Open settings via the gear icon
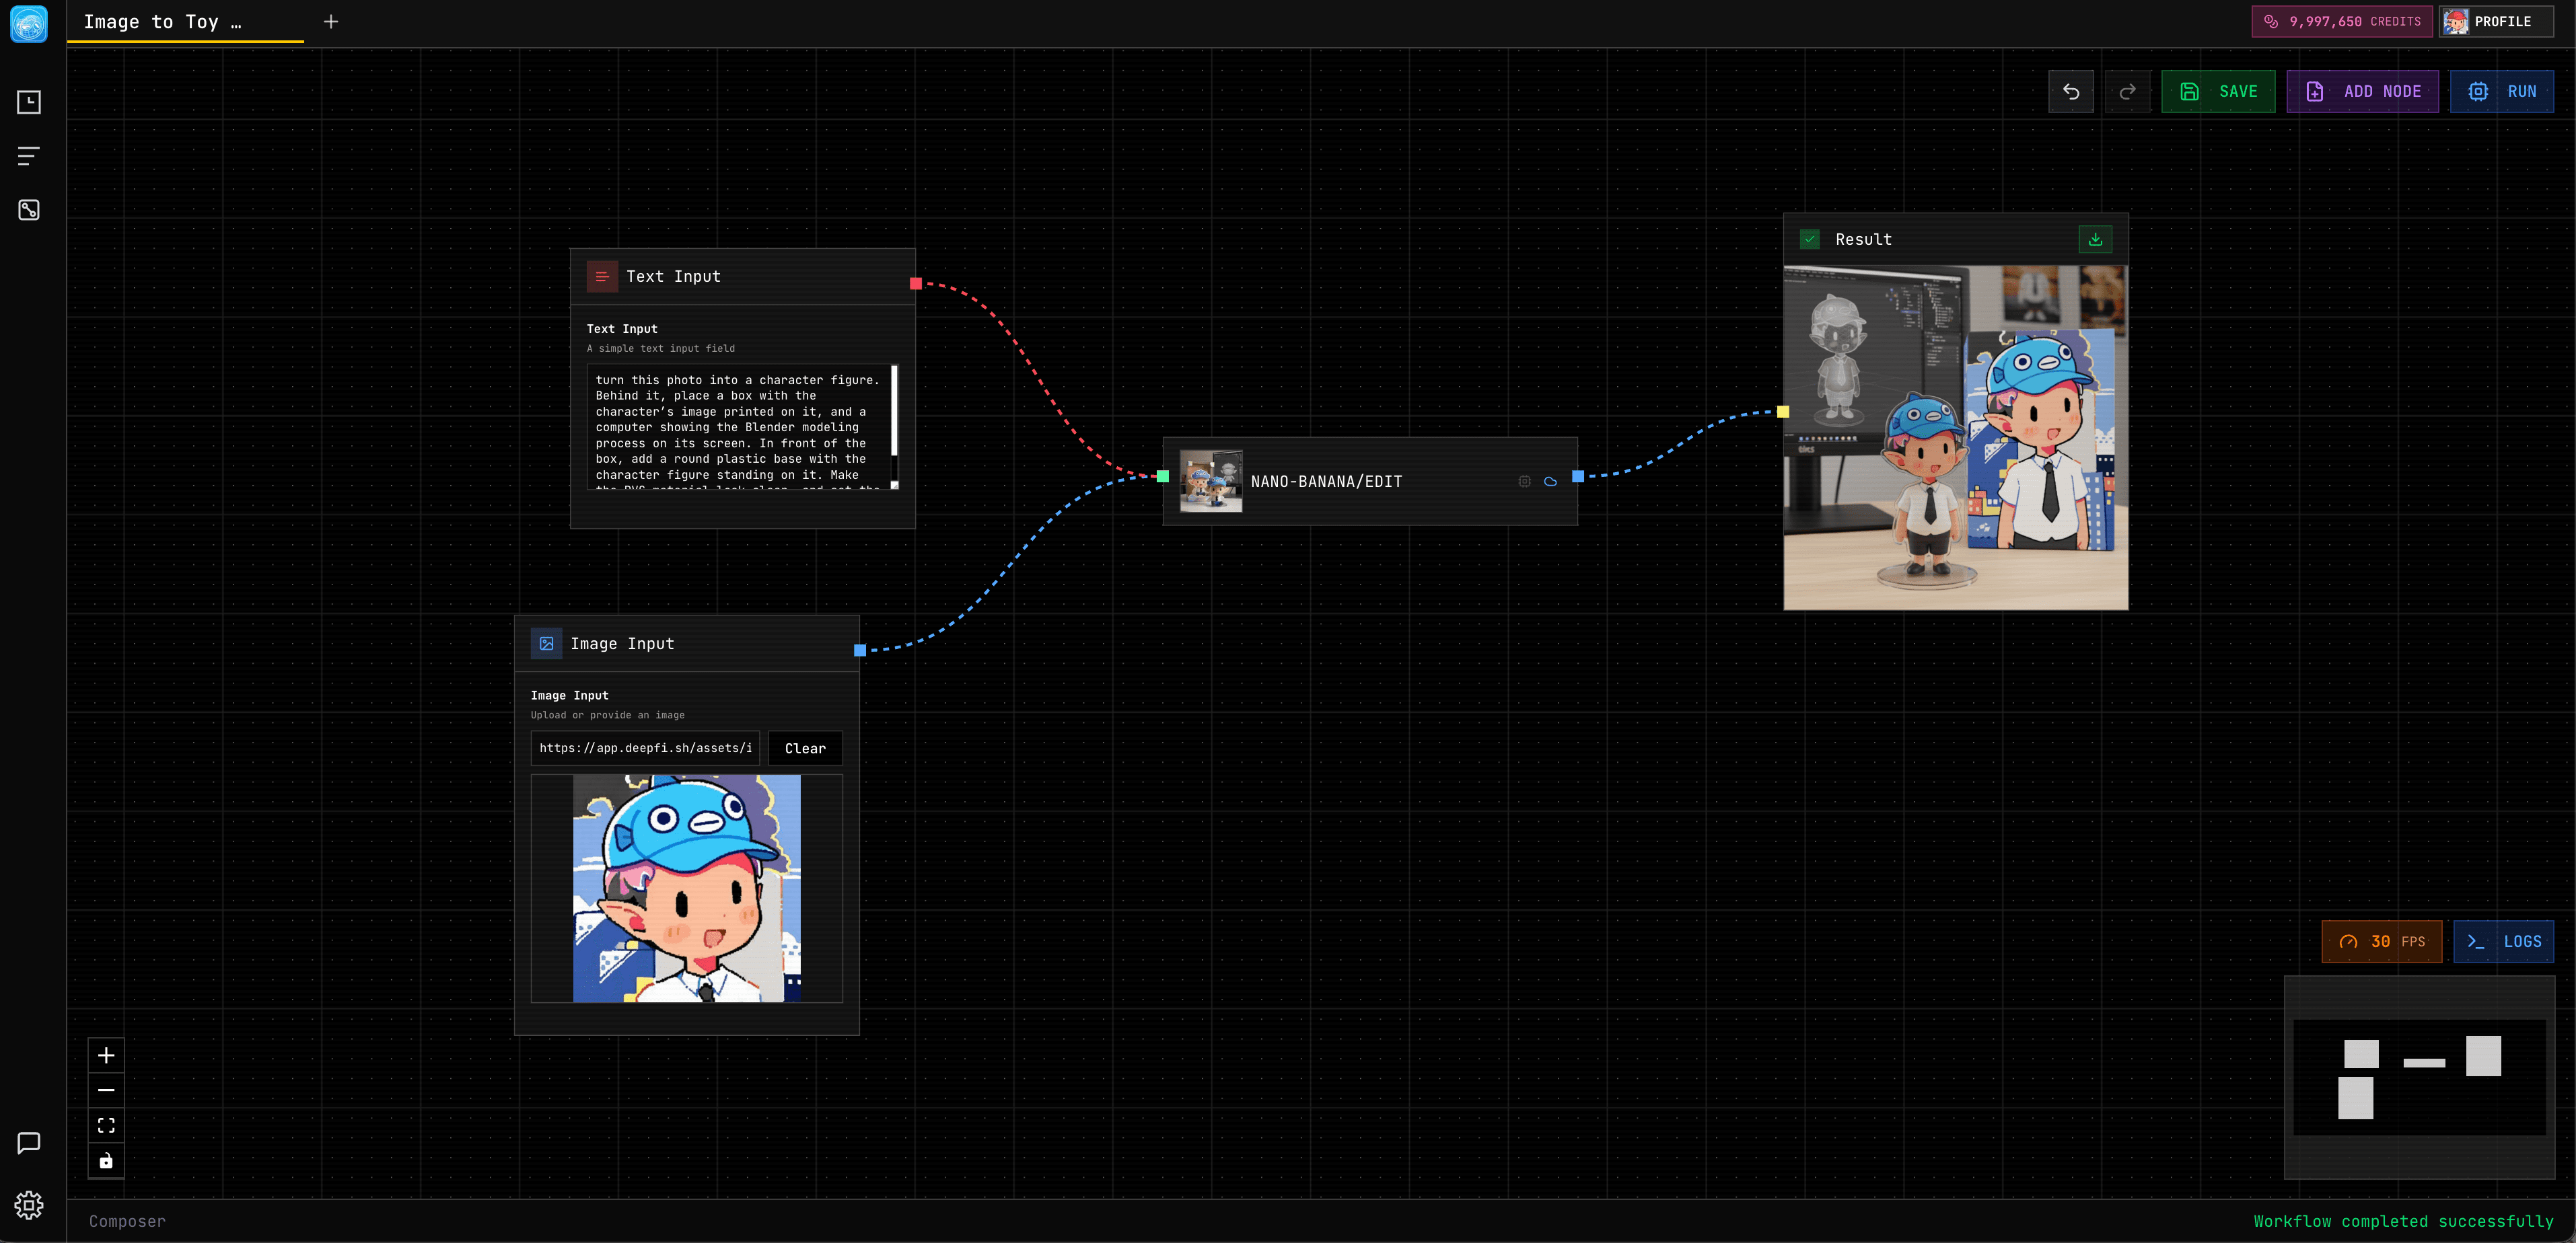Screen dimensions: 2576x1243 (29, 1205)
